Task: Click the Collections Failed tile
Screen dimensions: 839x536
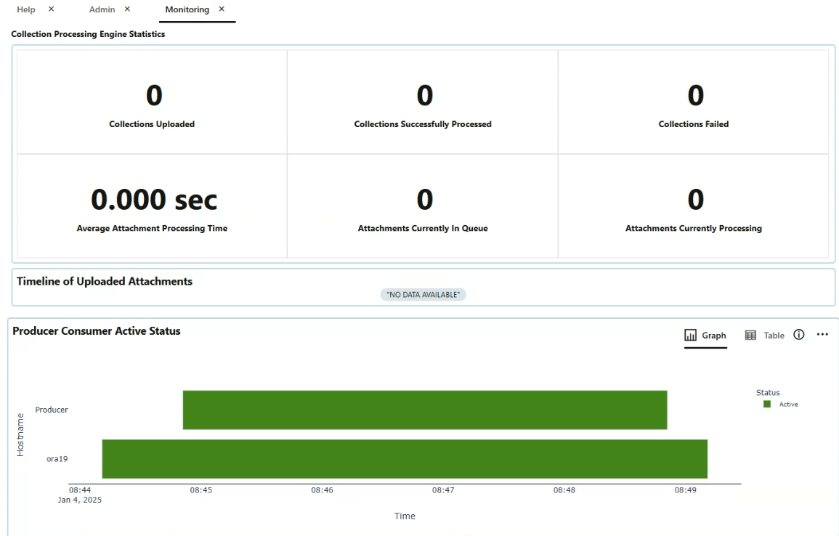Action: pyautogui.click(x=694, y=102)
